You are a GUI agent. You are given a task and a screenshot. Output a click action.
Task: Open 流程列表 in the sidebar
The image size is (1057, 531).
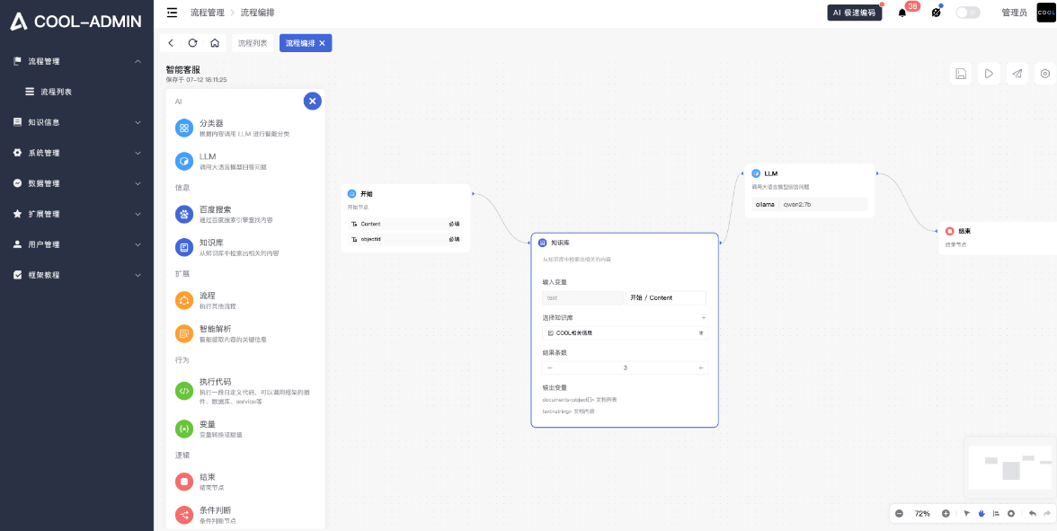click(77, 92)
